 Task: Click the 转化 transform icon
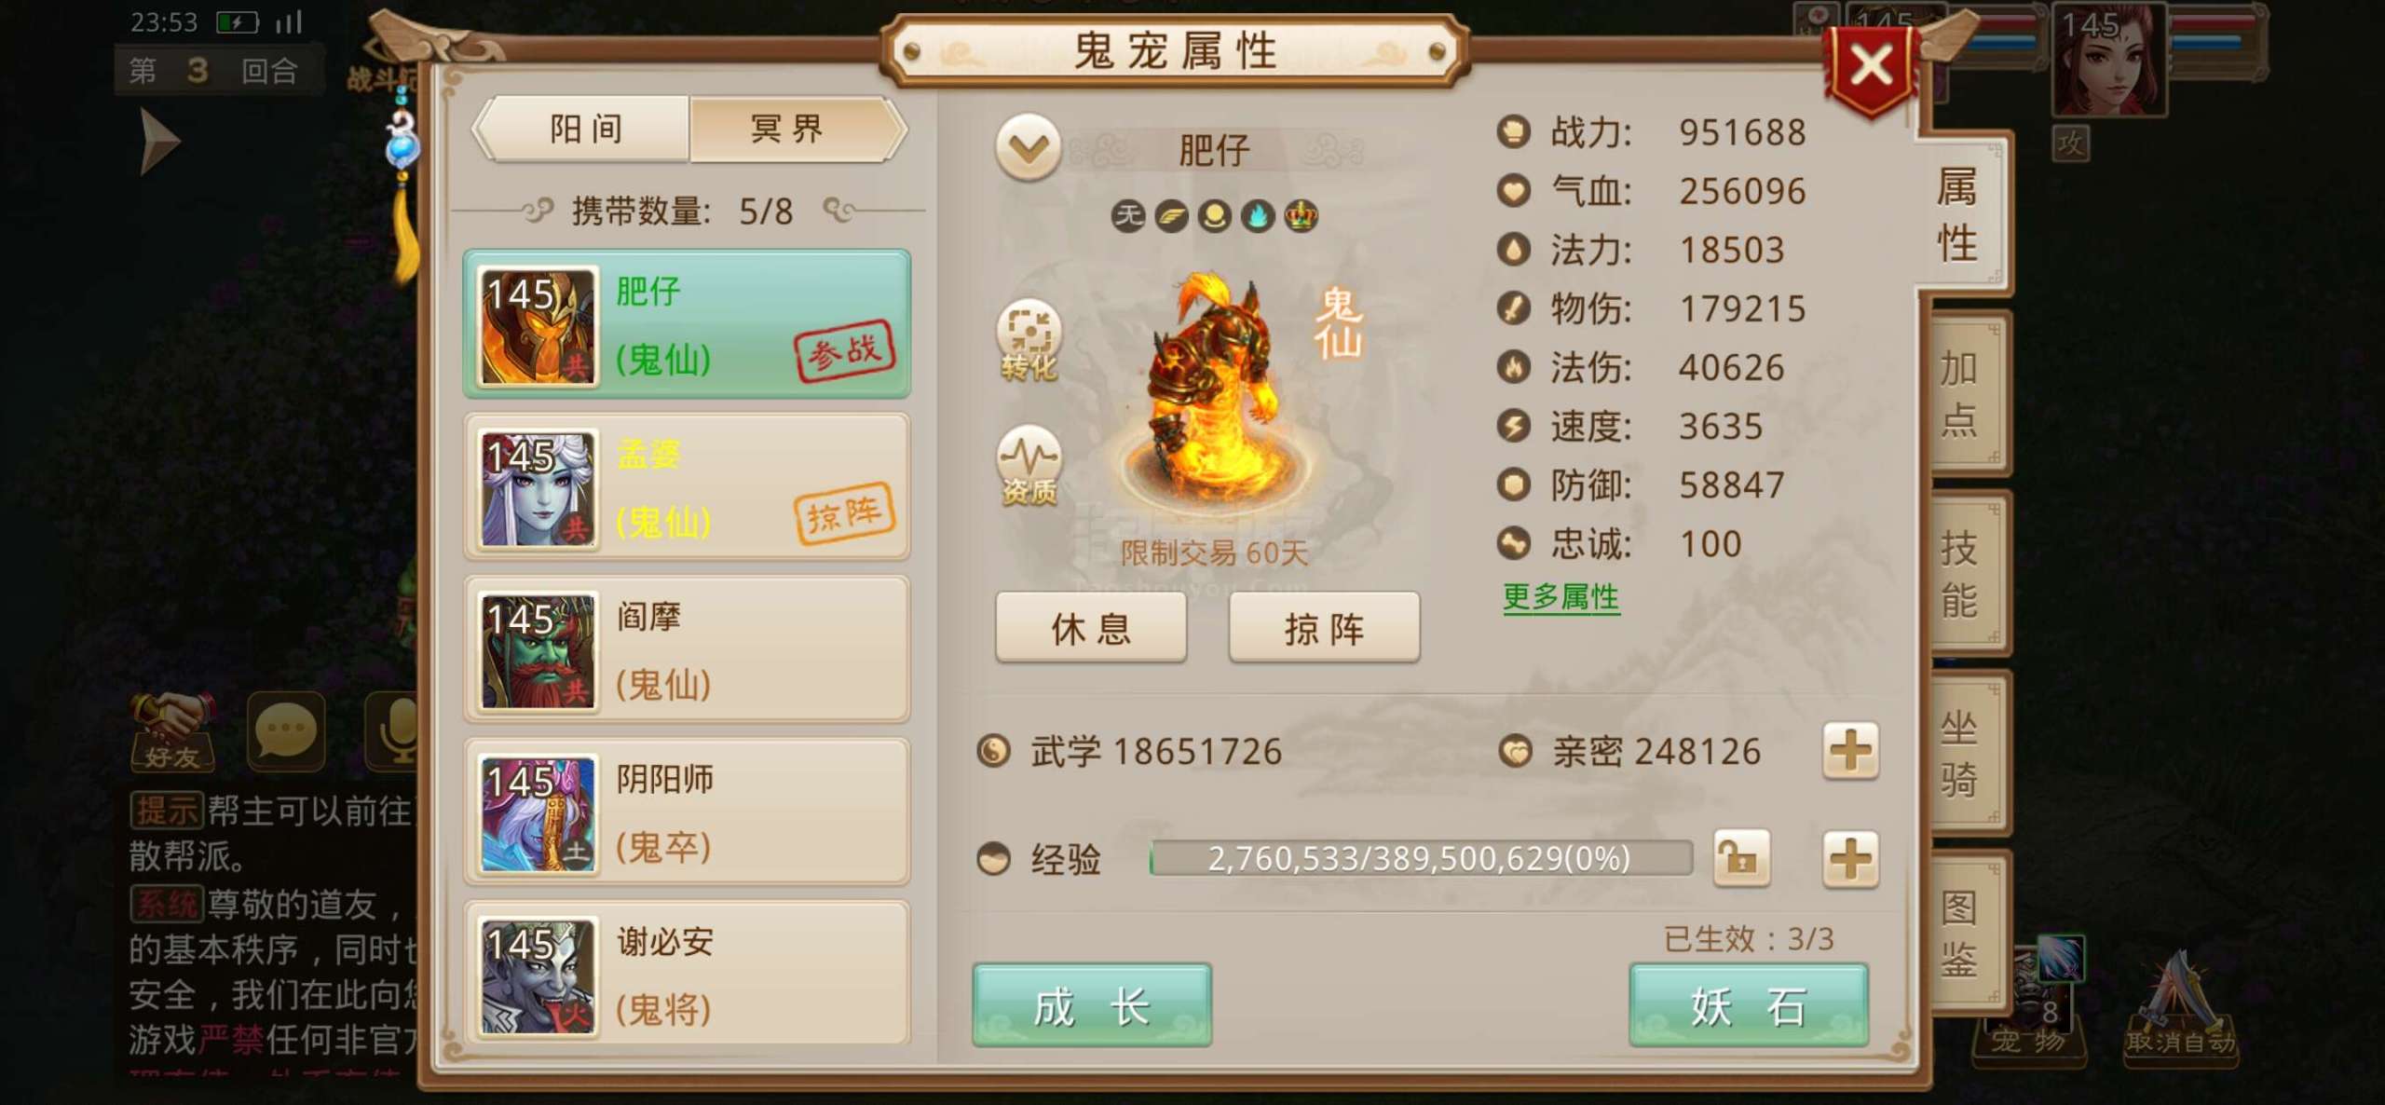pyautogui.click(x=1029, y=341)
